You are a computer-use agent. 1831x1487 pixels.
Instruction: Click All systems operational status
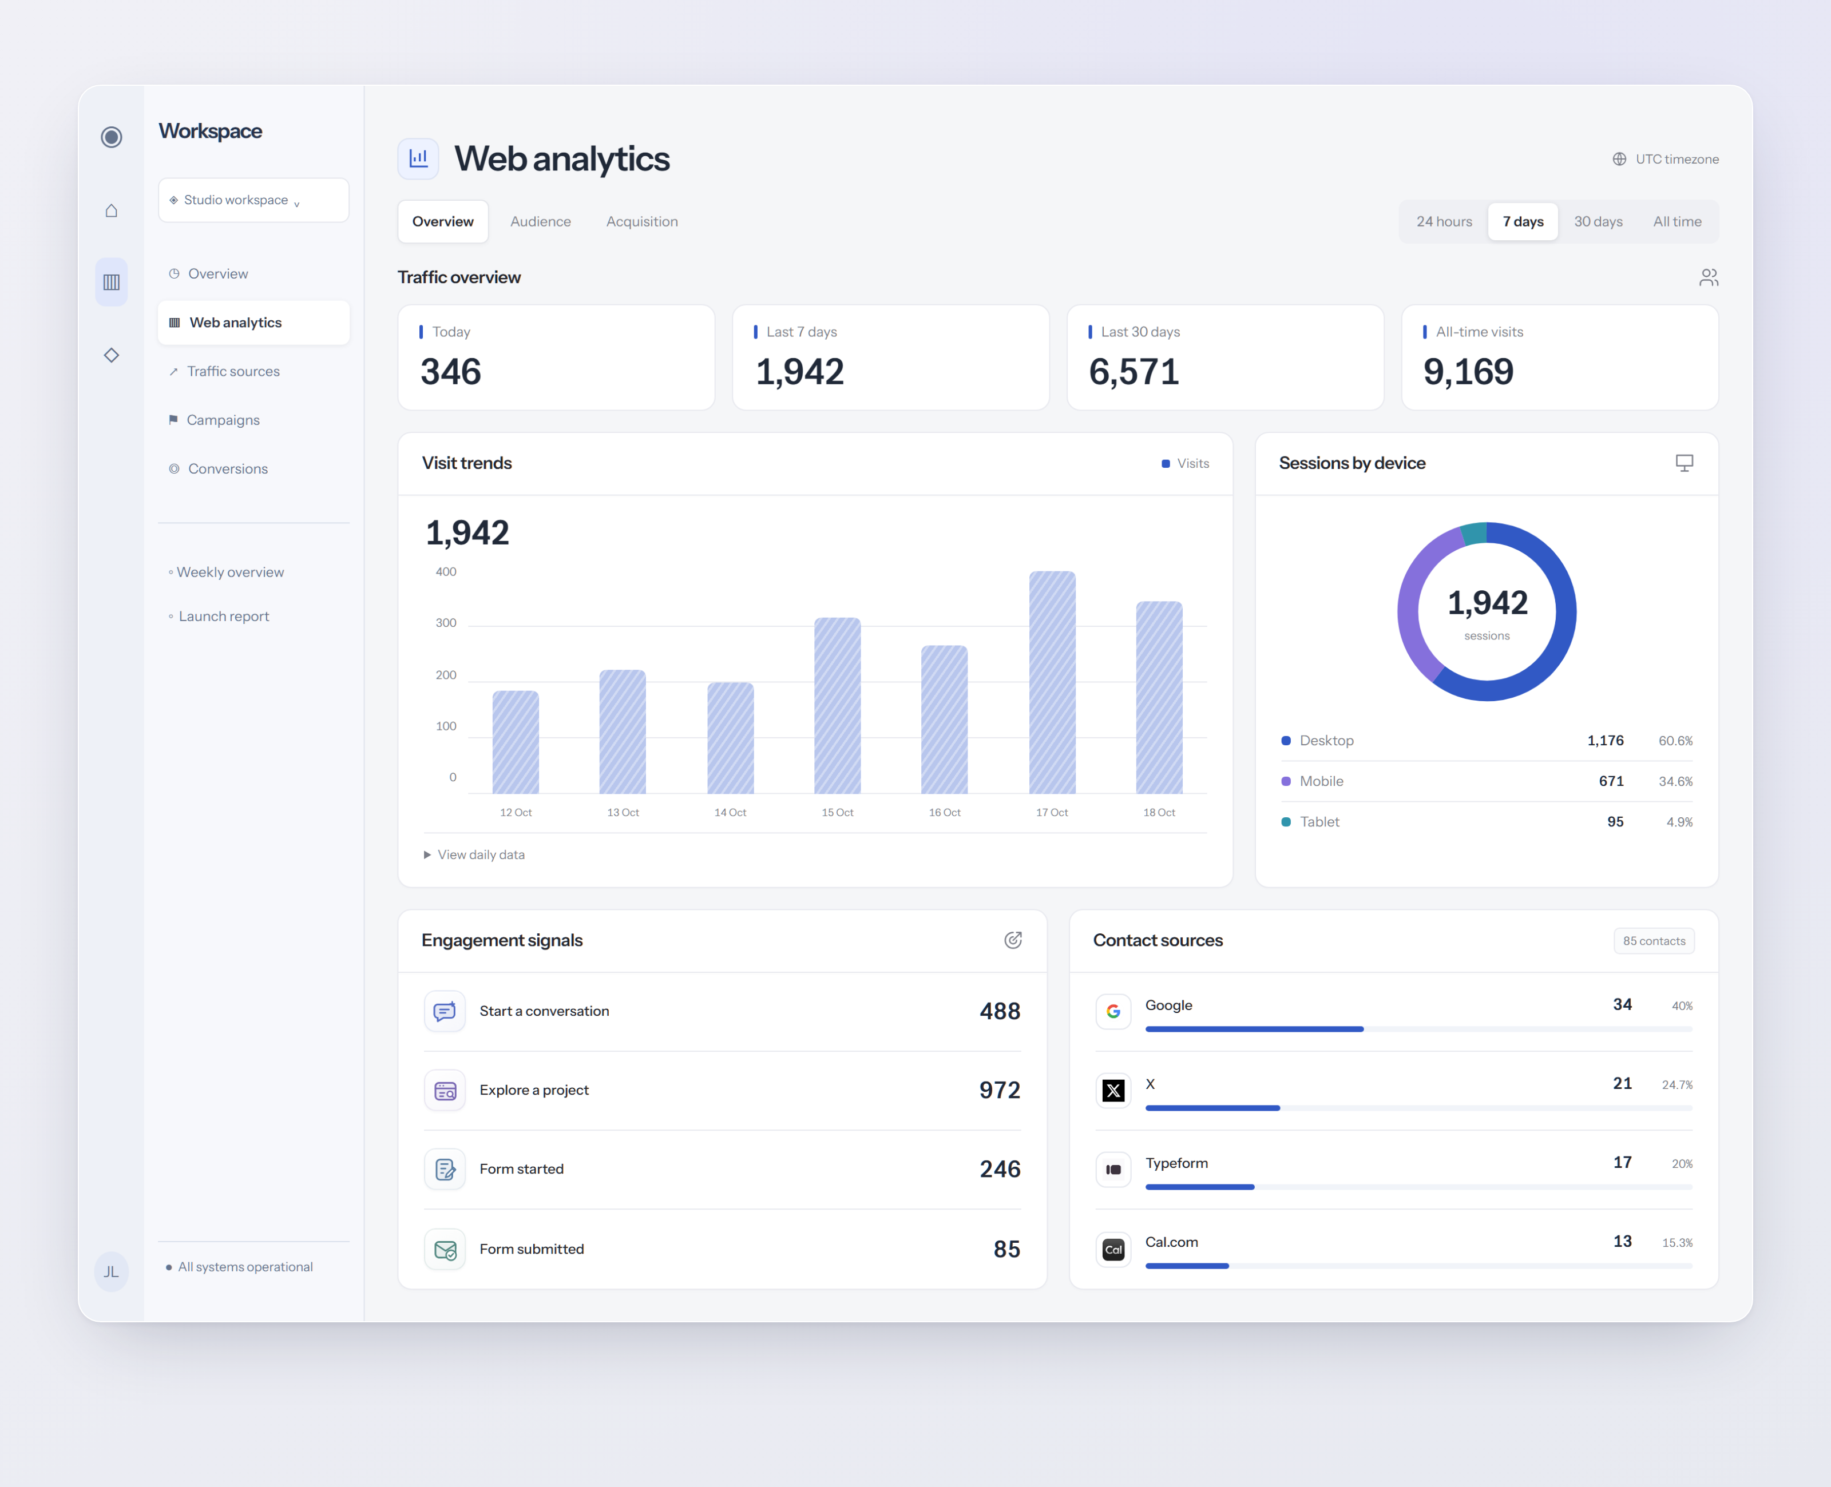[239, 1267]
